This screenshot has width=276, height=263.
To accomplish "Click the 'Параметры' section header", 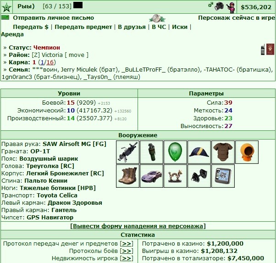I will tap(206, 94).
